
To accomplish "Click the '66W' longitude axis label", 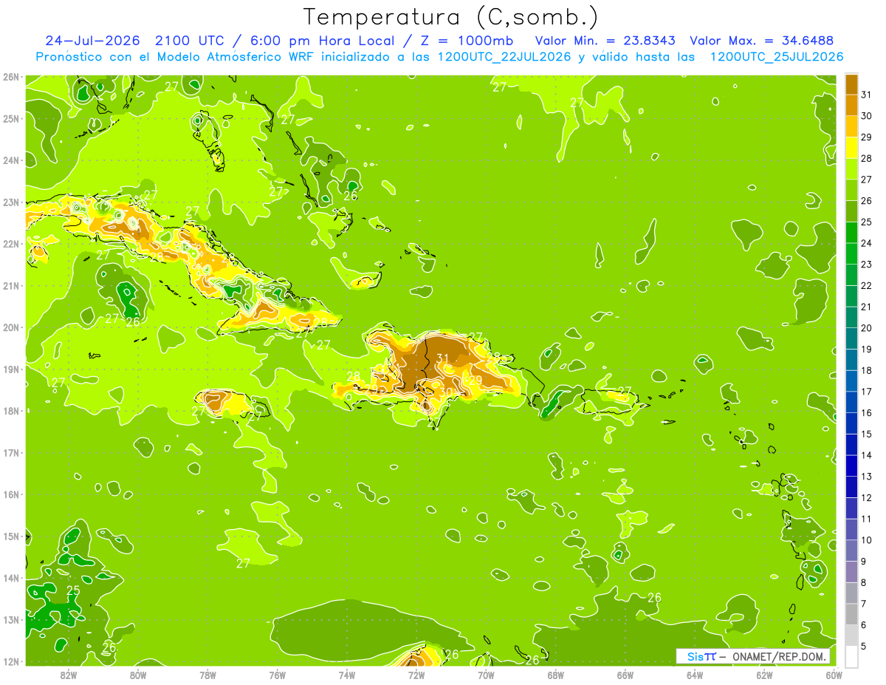I will click(625, 675).
